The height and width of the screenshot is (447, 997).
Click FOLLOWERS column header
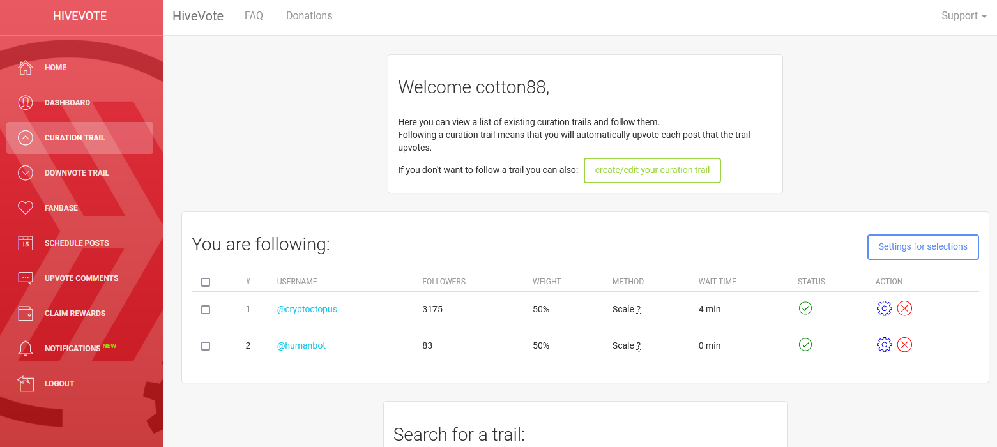point(444,282)
